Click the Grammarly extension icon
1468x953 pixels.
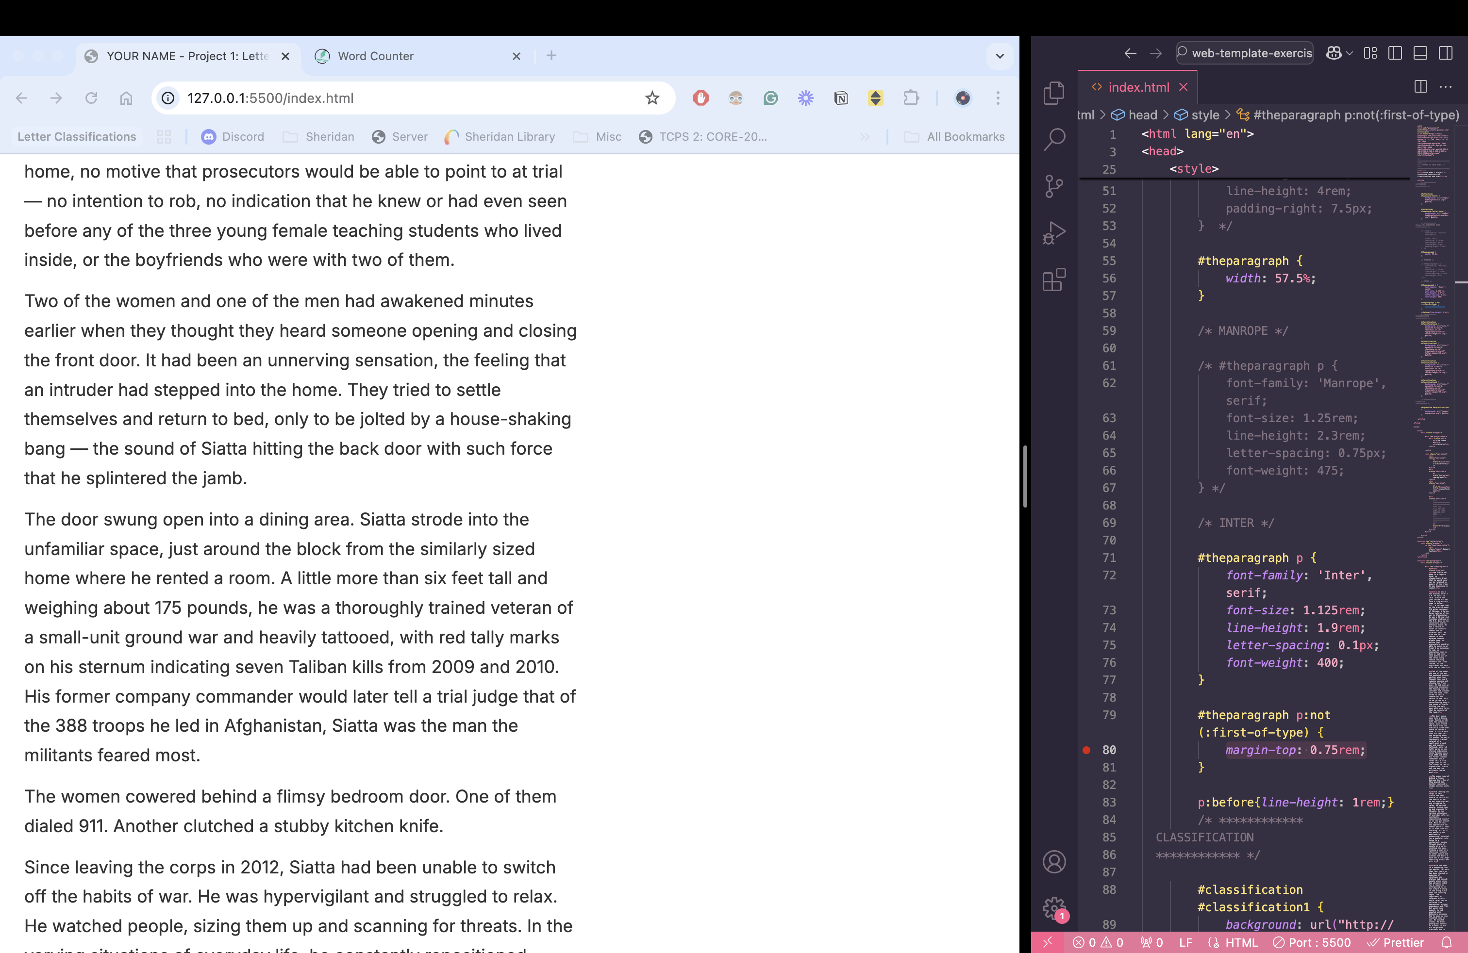click(x=770, y=98)
